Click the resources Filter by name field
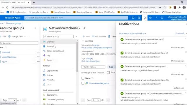The image size is (187, 105). [93, 67]
